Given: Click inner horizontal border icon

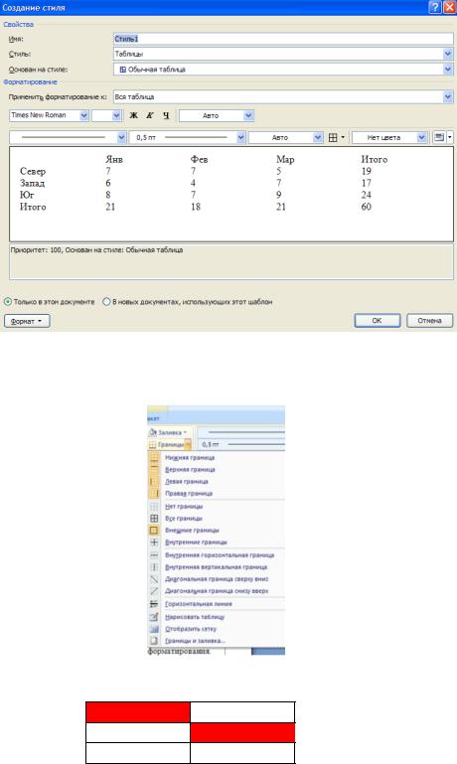Looking at the screenshot, I should 154,555.
